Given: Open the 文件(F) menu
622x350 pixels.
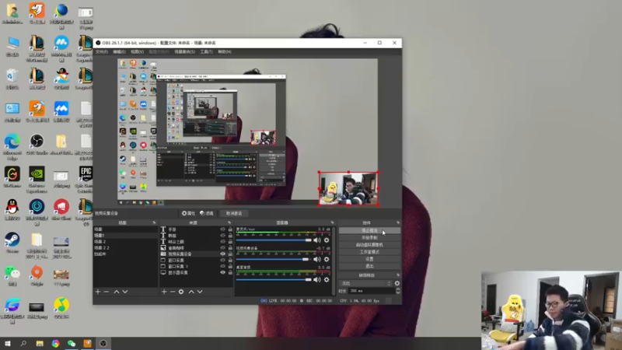Looking at the screenshot, I should point(102,51).
